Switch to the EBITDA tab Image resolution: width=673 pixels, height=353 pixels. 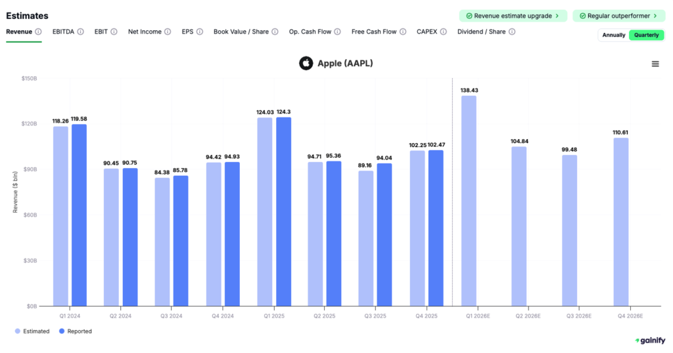pyautogui.click(x=63, y=31)
